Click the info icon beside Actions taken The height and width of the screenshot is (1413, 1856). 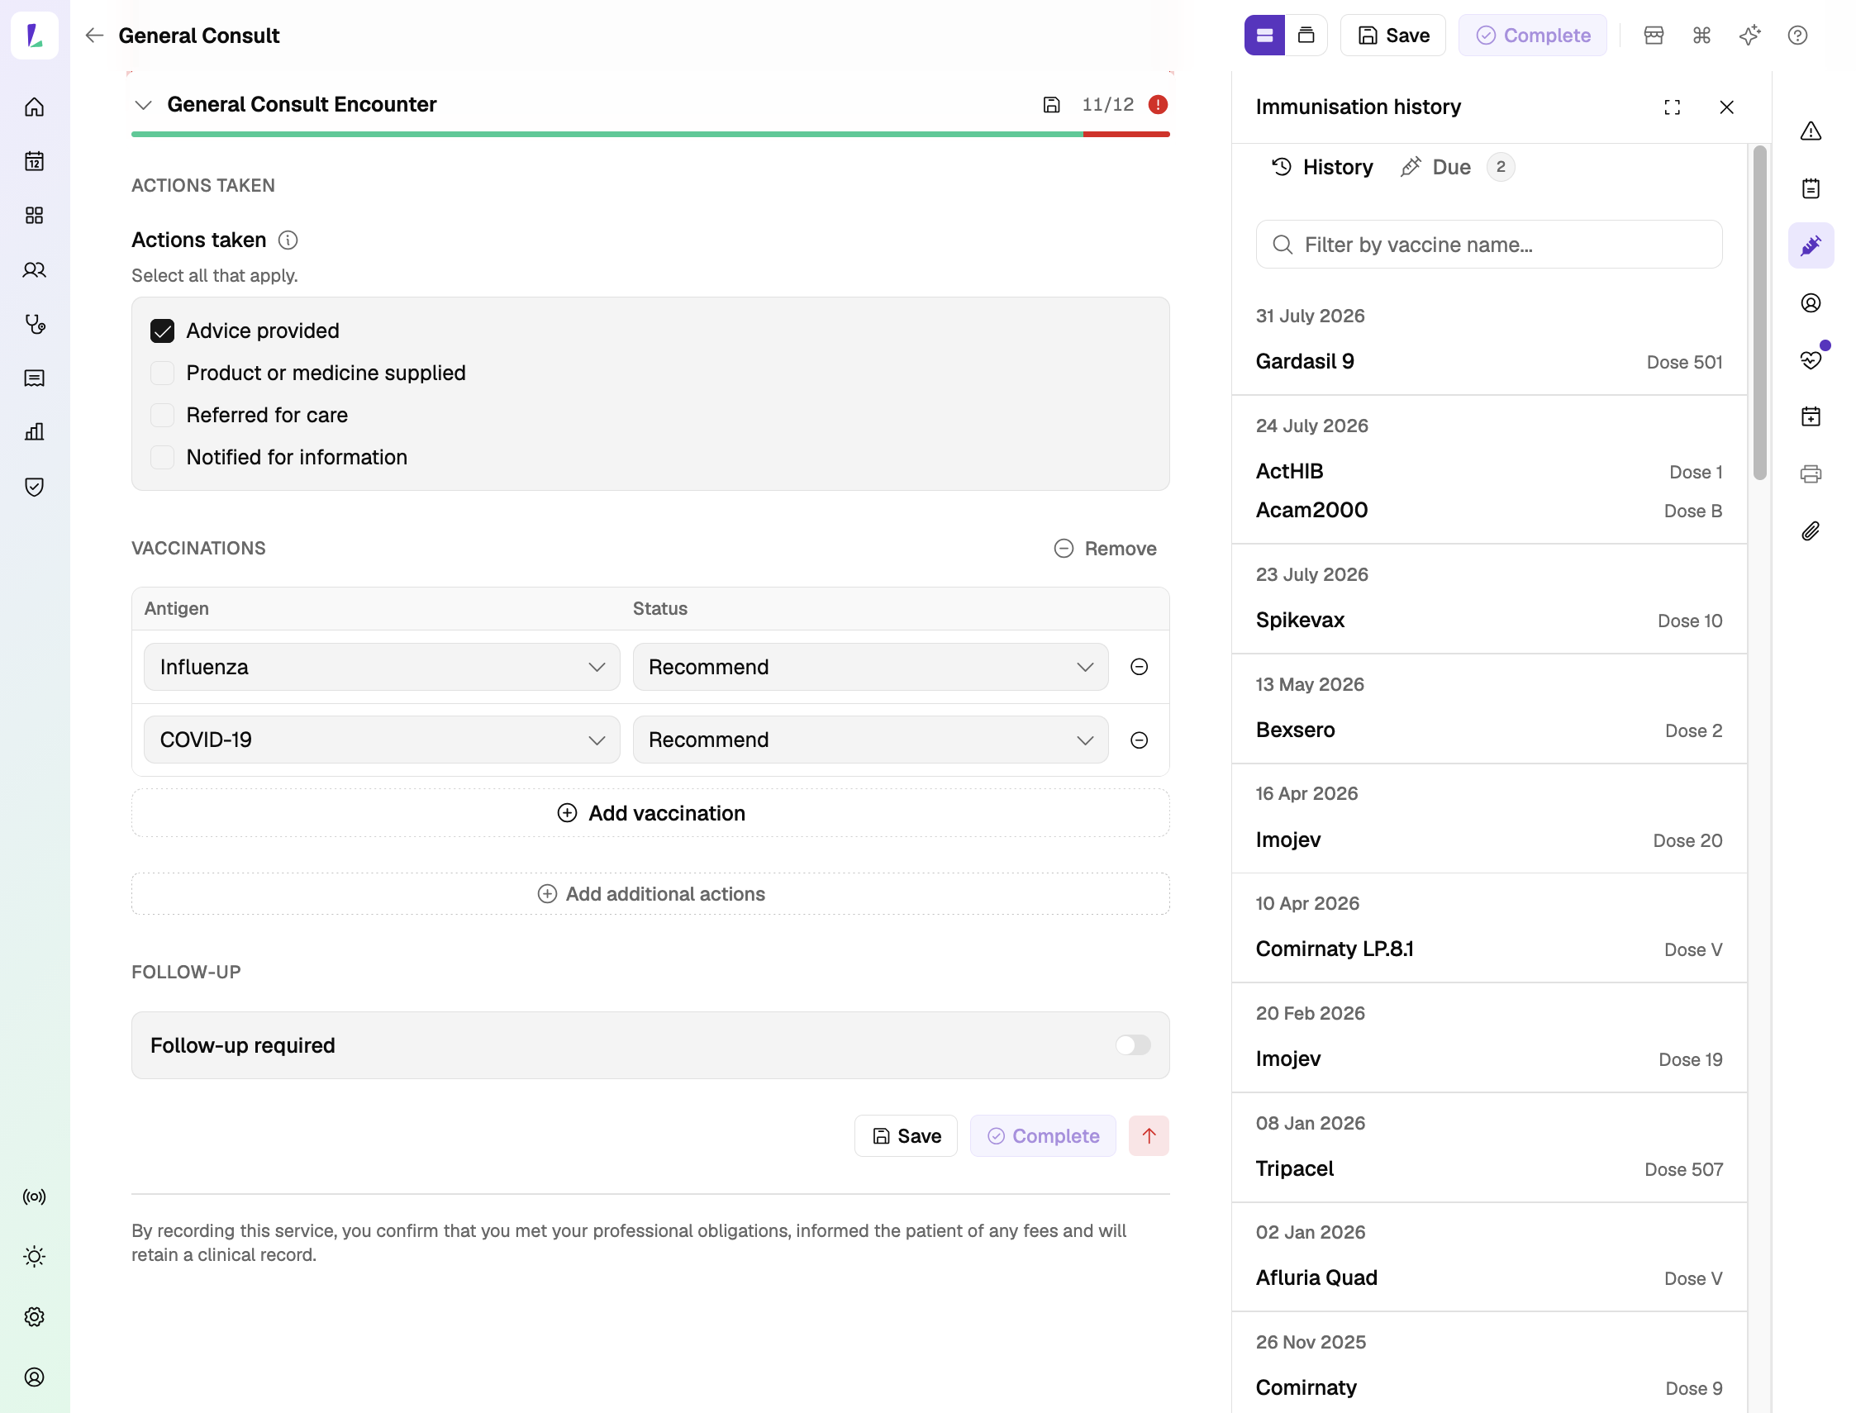tap(288, 240)
